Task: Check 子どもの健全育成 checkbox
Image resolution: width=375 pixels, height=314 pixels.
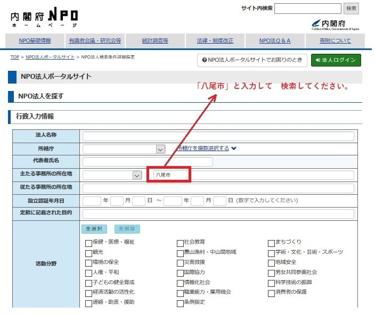Action: (89, 283)
